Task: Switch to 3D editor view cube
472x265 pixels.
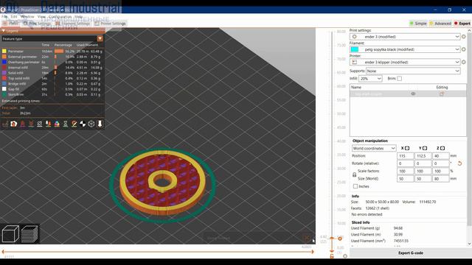Action: pyautogui.click(x=10, y=233)
